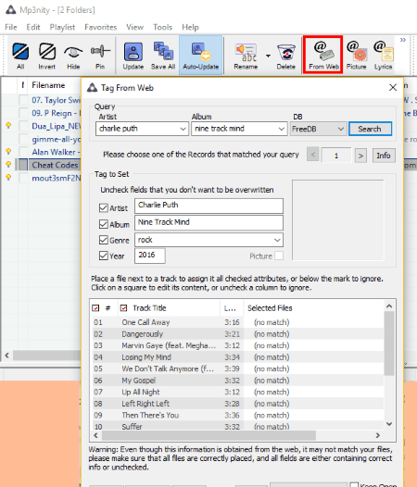Open the Tools menu

(x=162, y=28)
